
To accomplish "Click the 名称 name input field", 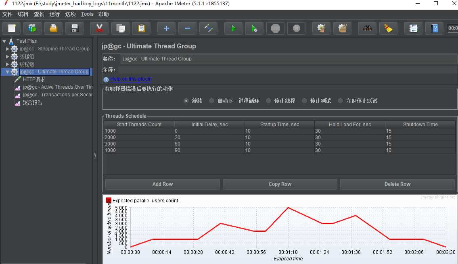I will click(289, 58).
